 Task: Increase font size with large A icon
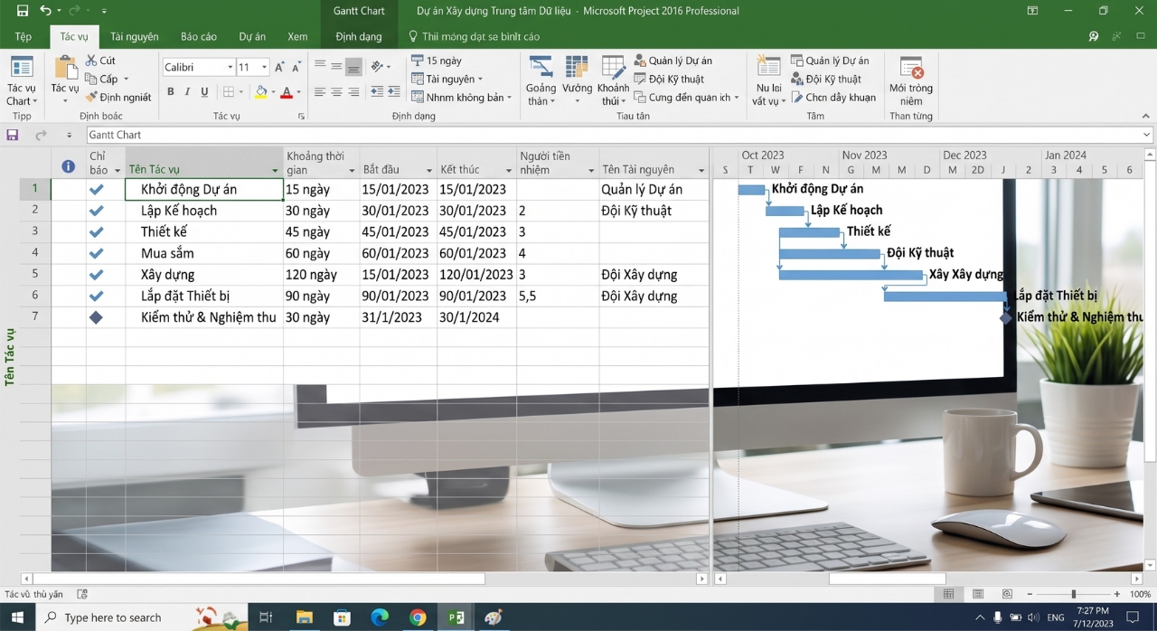click(x=279, y=67)
